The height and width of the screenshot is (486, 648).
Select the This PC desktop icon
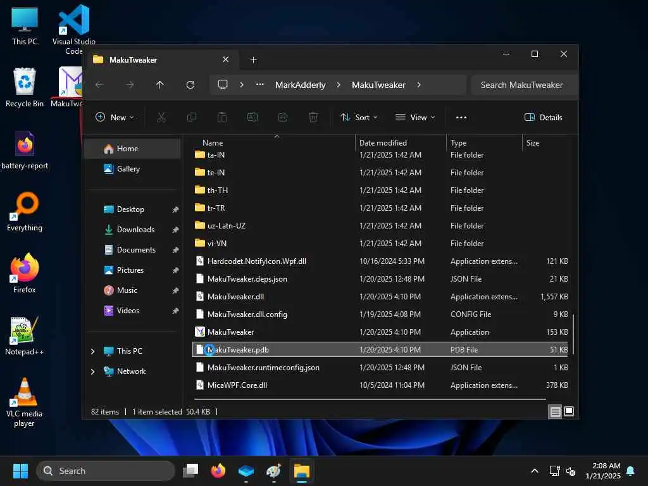click(x=25, y=25)
